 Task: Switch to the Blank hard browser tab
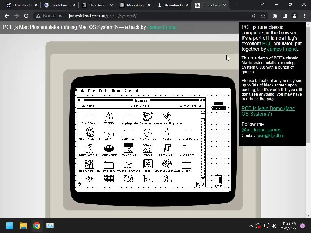59,5
